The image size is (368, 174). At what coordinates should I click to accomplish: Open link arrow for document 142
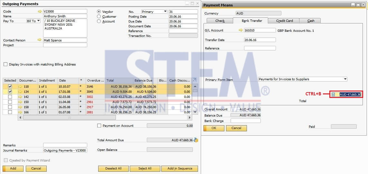(20, 97)
